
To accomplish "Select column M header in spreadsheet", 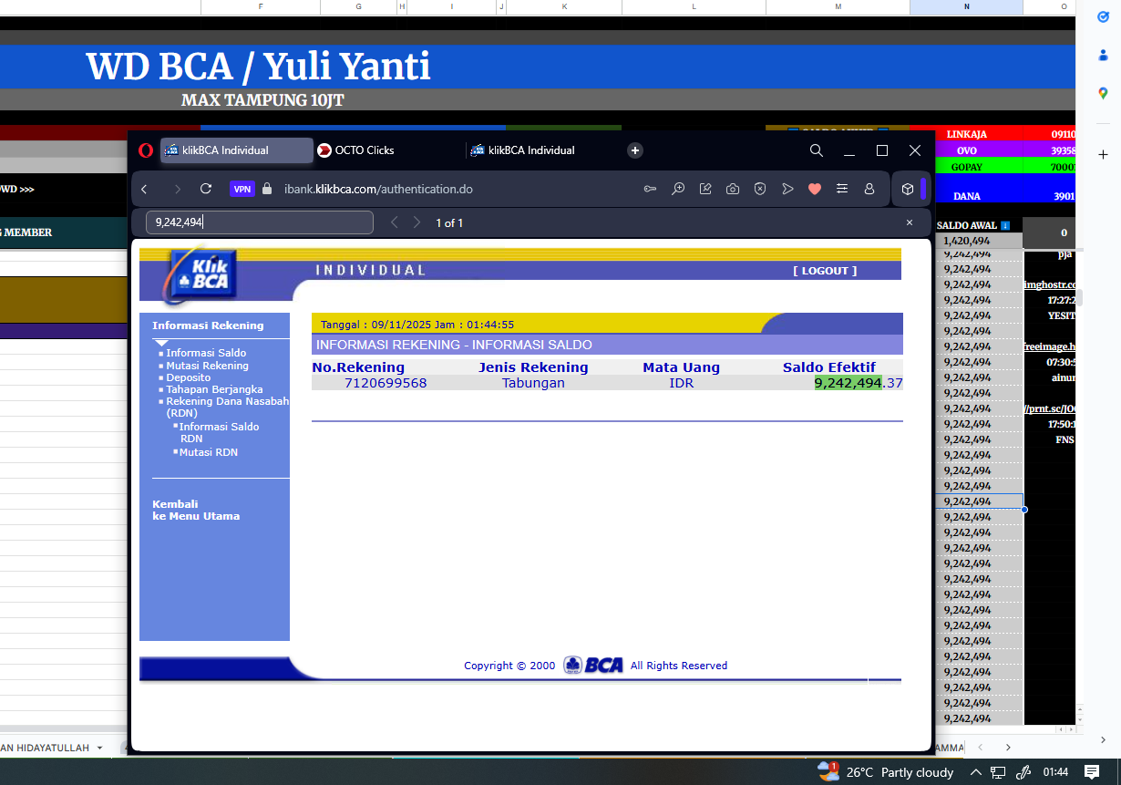I will click(838, 7).
